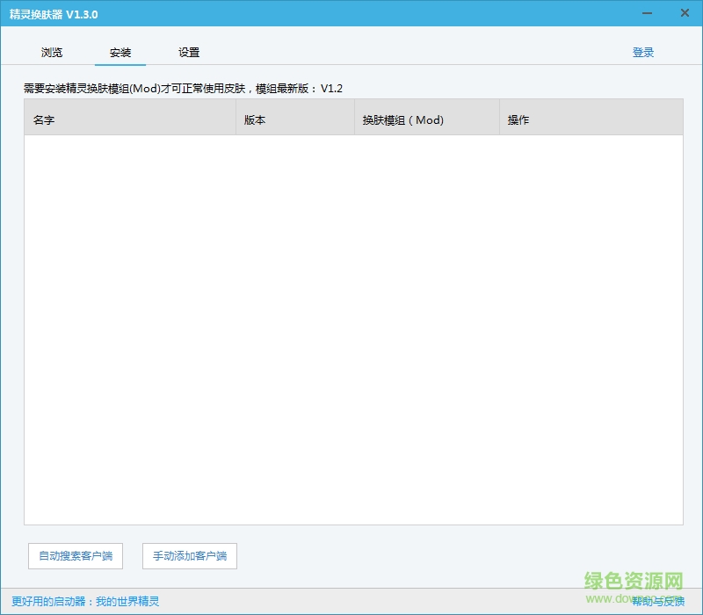Close the 精灵换肤器 application
The image size is (703, 615).
click(x=683, y=13)
